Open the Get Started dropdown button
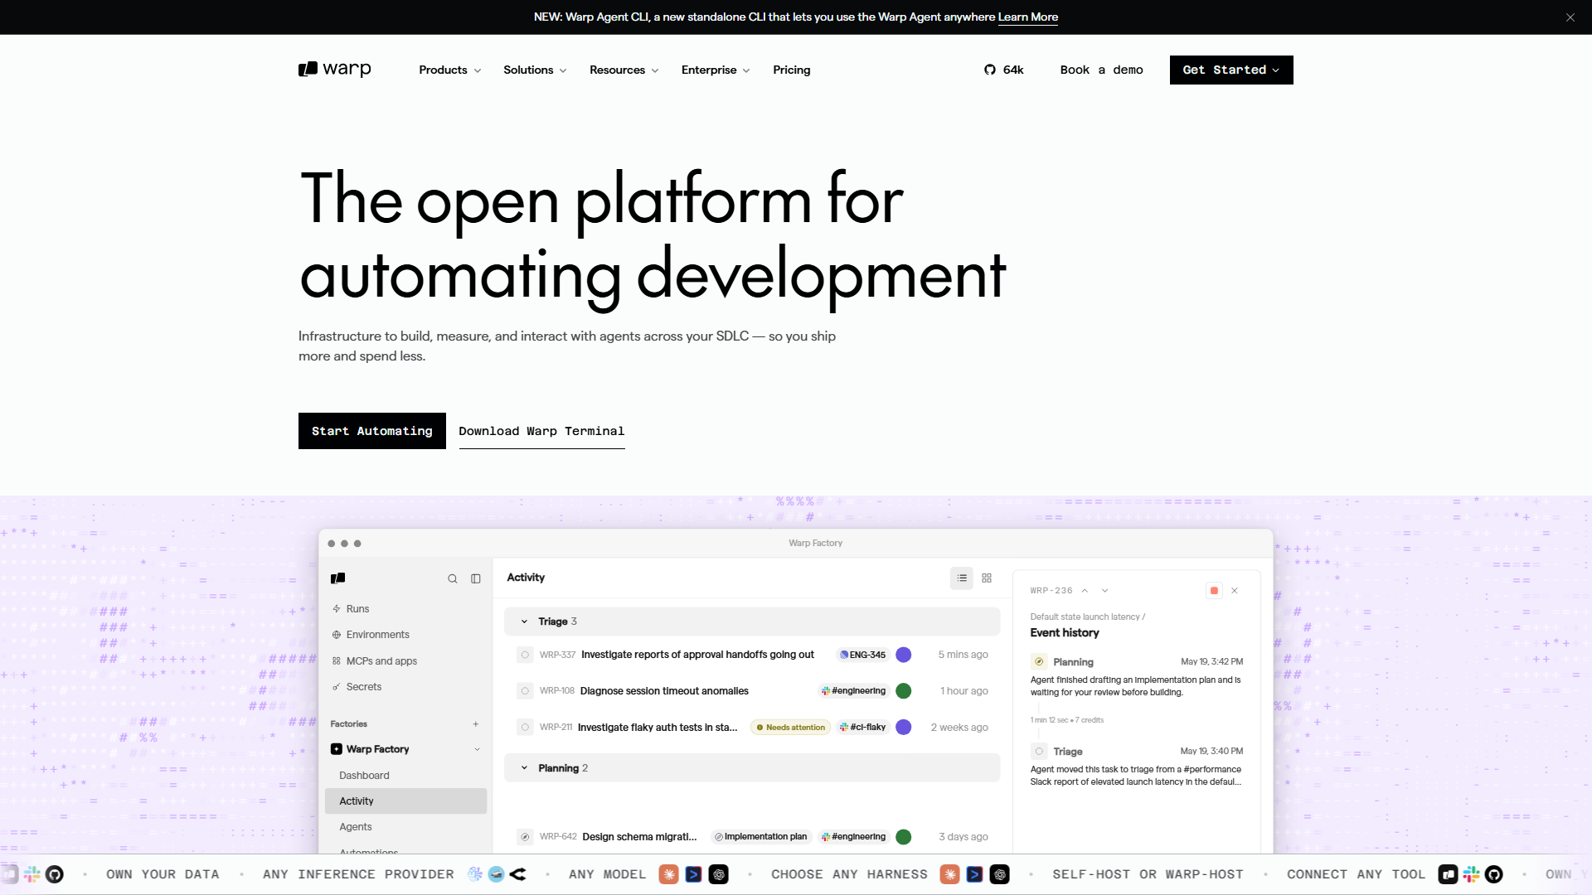 click(1231, 70)
